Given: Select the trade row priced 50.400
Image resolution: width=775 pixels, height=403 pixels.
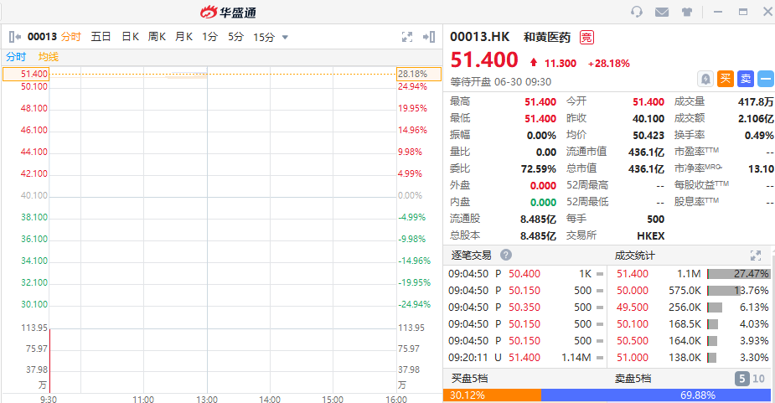Looking at the screenshot, I should pyautogui.click(x=526, y=273).
